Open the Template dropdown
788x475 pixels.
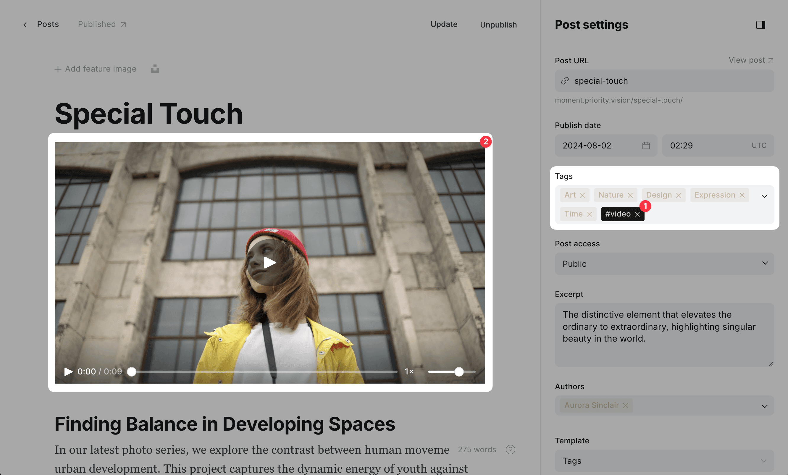(664, 461)
